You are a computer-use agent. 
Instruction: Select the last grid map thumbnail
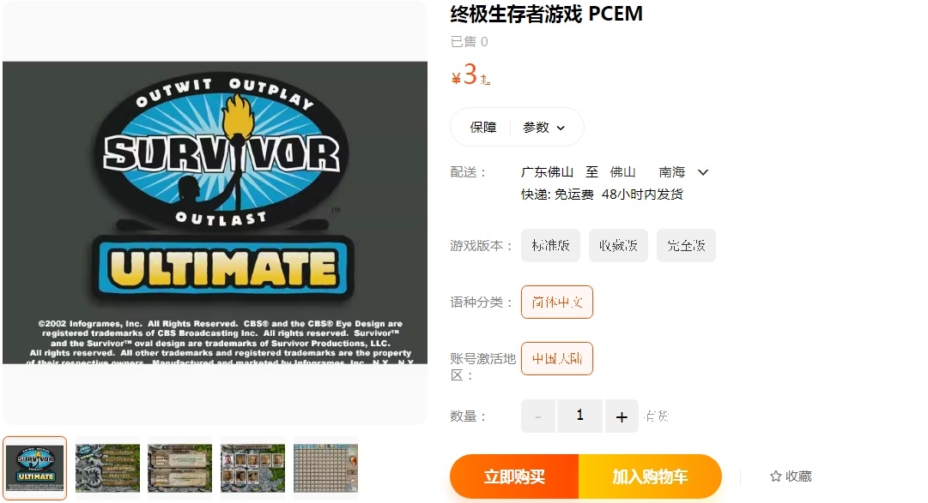[325, 468]
